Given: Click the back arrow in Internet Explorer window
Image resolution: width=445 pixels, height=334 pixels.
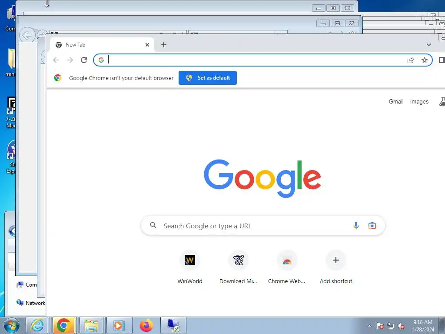Looking at the screenshot, I should 27,36.
